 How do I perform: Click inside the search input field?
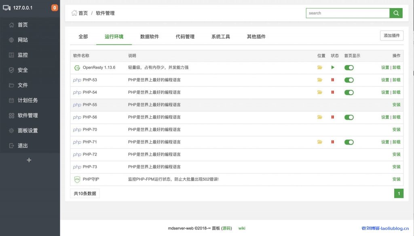click(348, 13)
